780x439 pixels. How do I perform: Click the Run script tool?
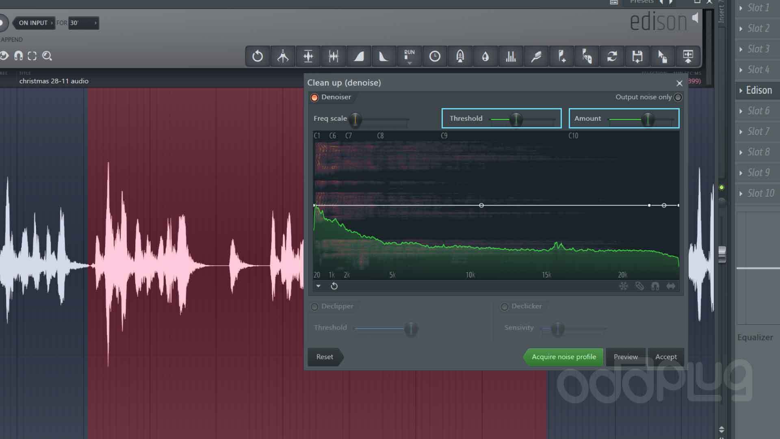(409, 54)
